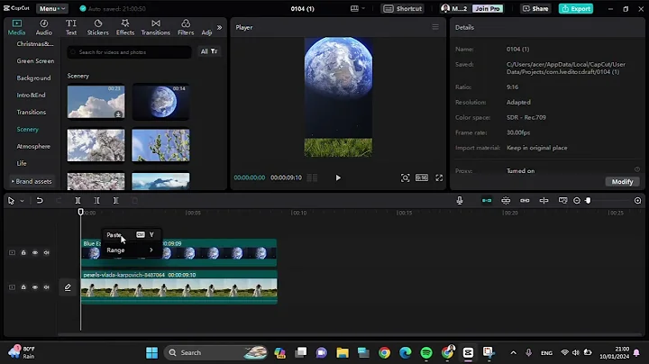The image size is (649, 364).
Task: Click the Undo icon
Action: 40,201
